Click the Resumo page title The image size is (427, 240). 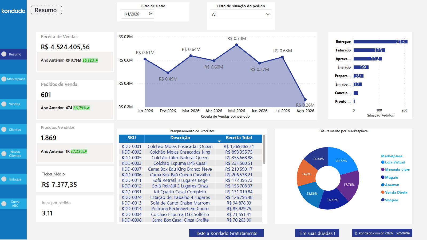click(46, 10)
